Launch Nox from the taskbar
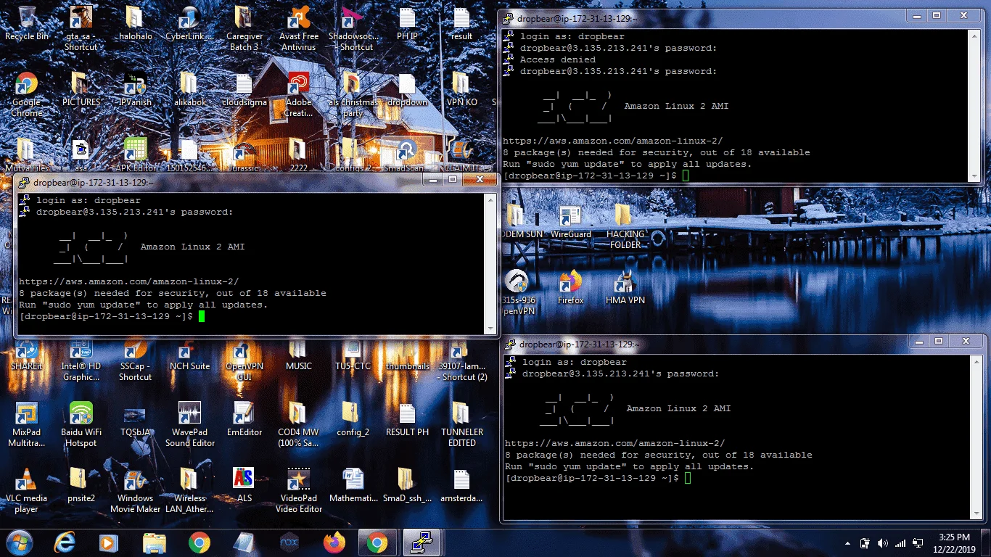This screenshot has width=991, height=557. coord(289,542)
